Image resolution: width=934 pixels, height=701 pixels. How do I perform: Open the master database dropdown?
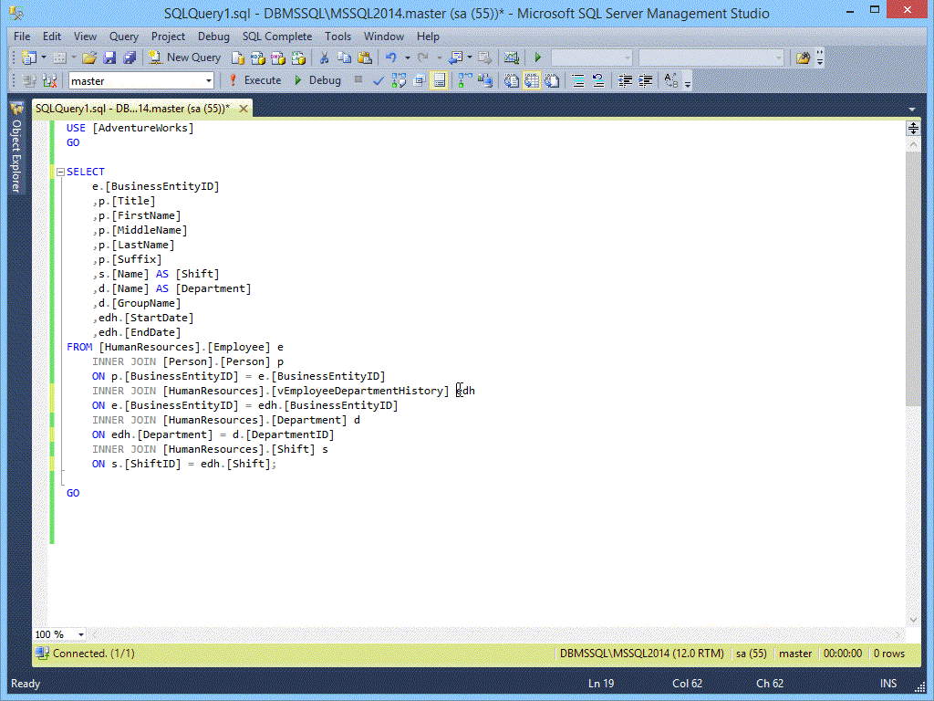tap(210, 80)
